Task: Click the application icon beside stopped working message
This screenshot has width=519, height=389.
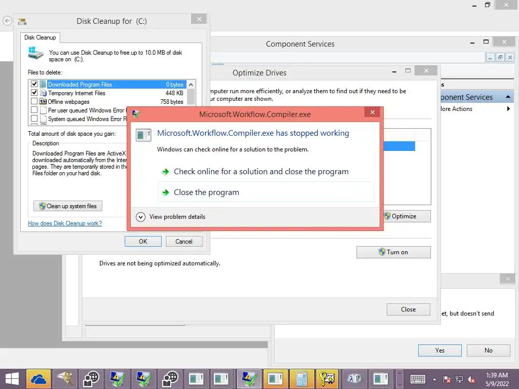Action: 143,135
